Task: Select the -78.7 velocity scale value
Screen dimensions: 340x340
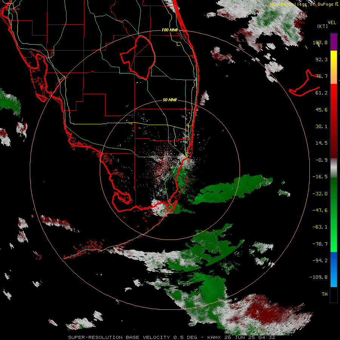Action: tap(320, 244)
